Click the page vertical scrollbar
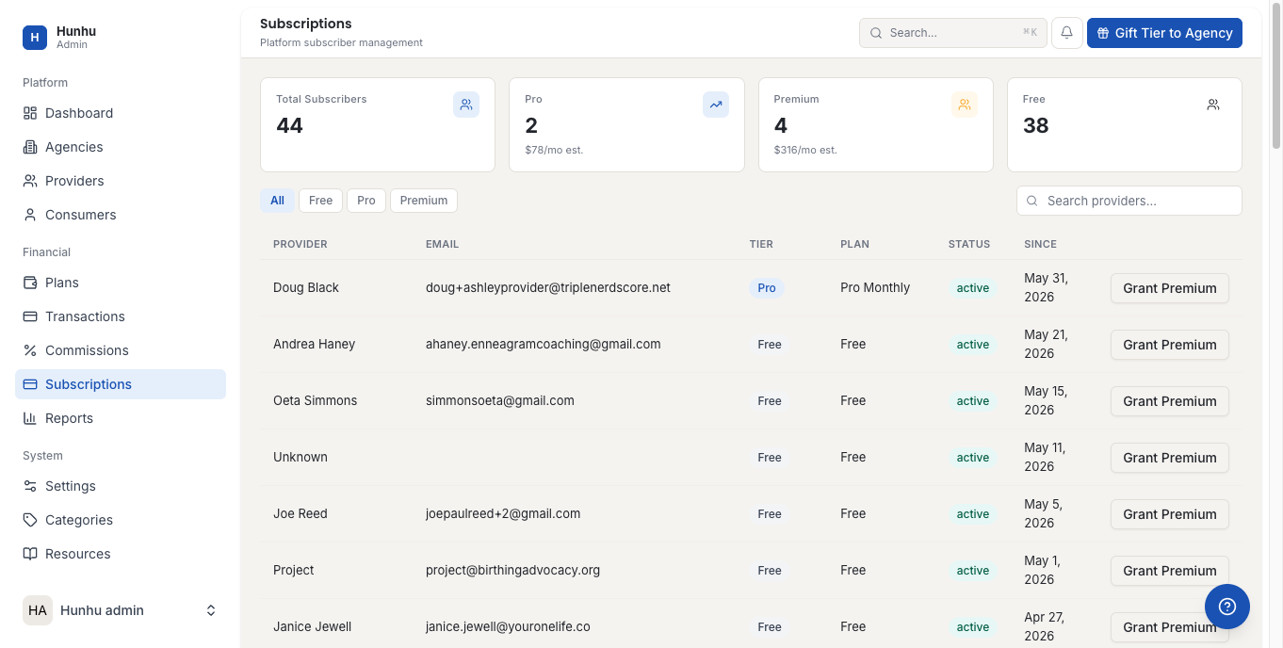 pyautogui.click(x=1276, y=75)
